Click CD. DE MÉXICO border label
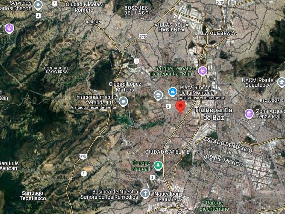 click(x=224, y=160)
